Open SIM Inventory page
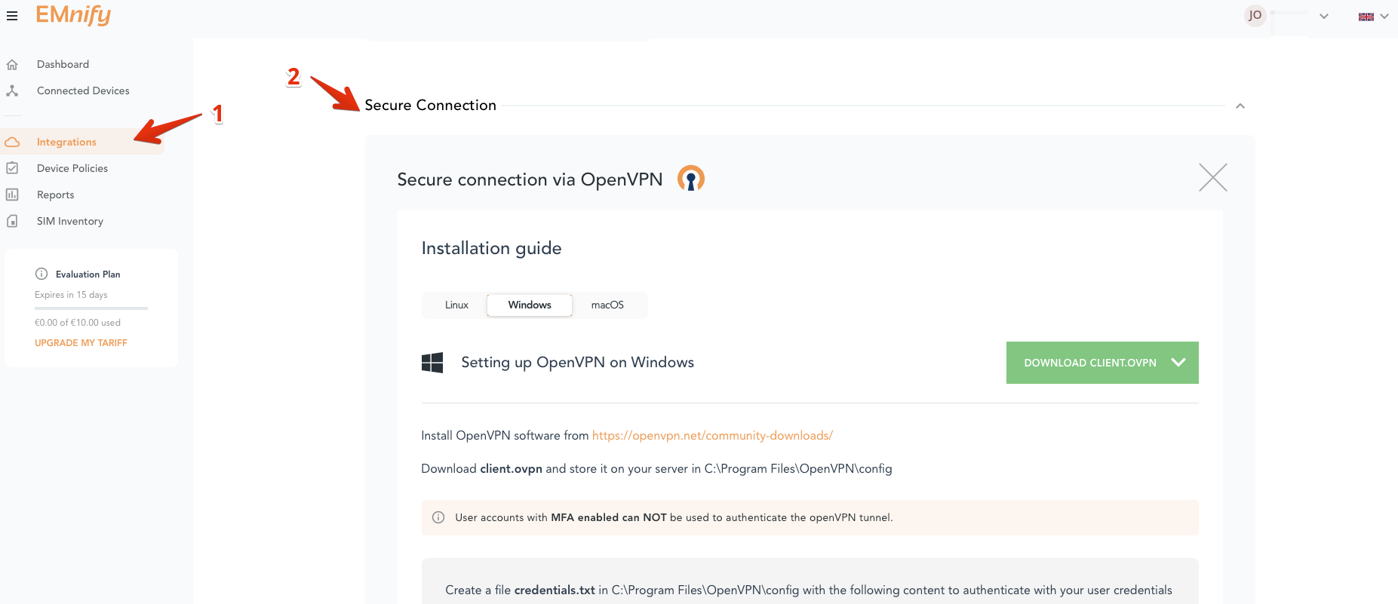 pyautogui.click(x=70, y=222)
